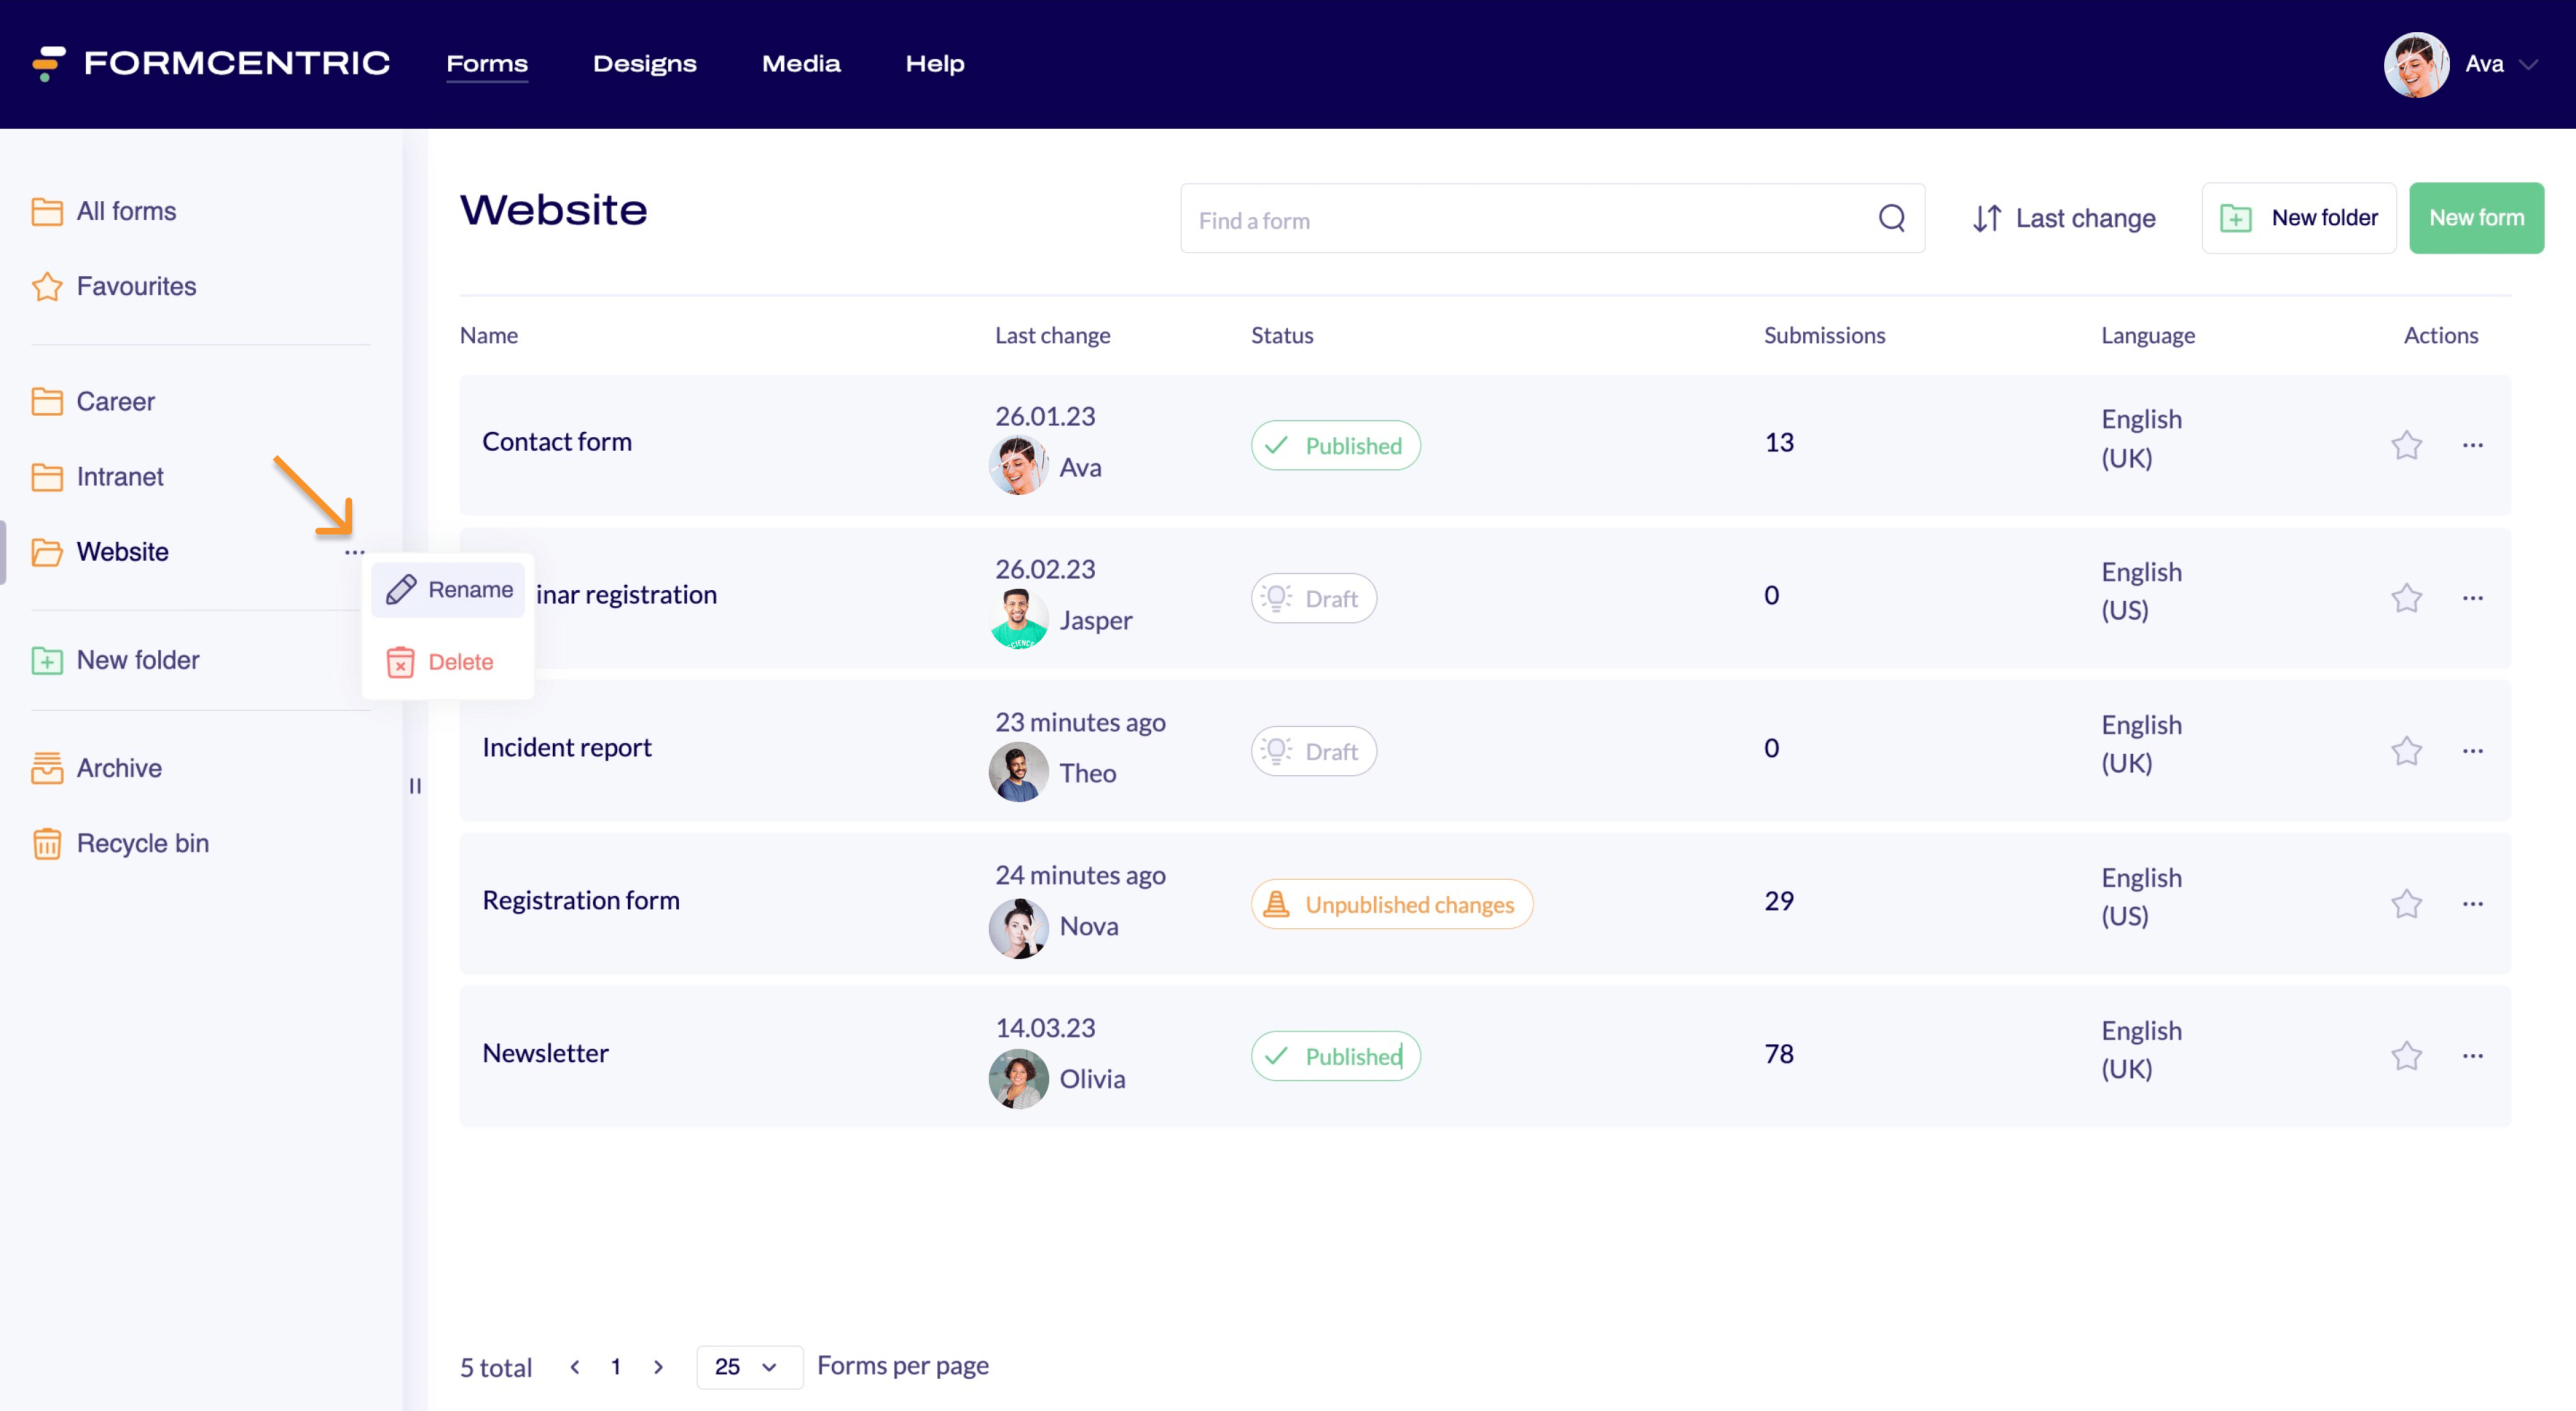
Task: Open the Website folder three-dots menu
Action: (354, 552)
